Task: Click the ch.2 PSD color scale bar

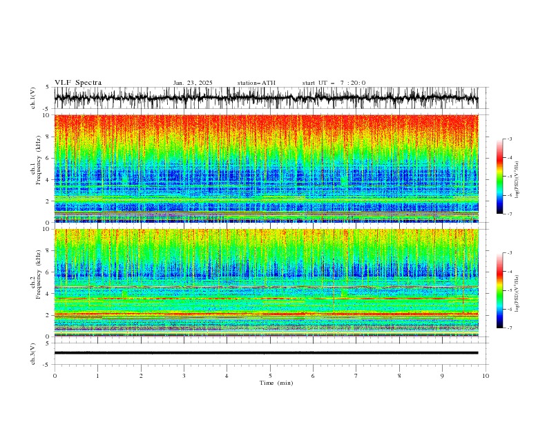Action: tap(499, 290)
